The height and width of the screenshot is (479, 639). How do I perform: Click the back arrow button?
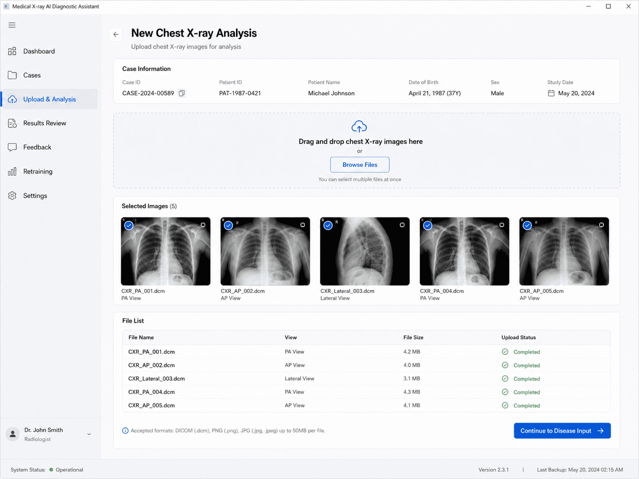click(116, 34)
